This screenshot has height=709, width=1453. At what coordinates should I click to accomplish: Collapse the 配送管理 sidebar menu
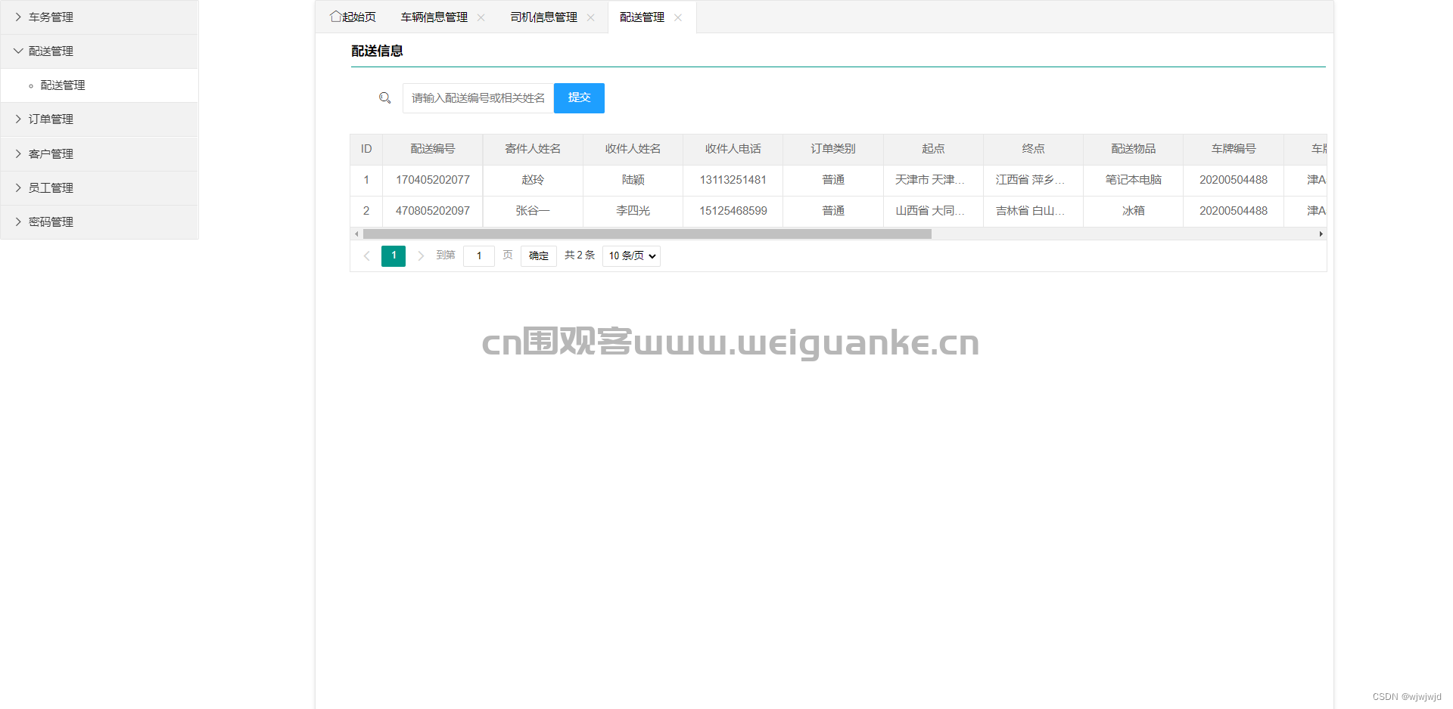[x=99, y=51]
